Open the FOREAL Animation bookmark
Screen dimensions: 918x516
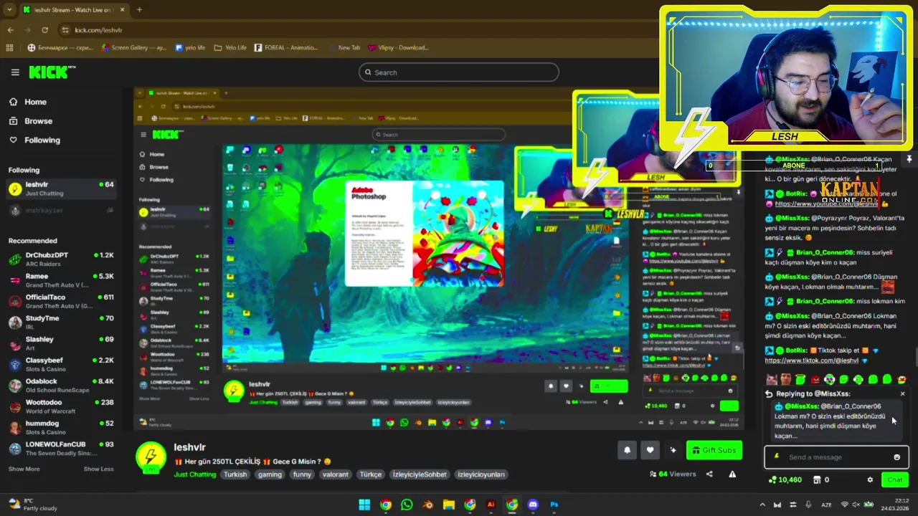[286, 47]
